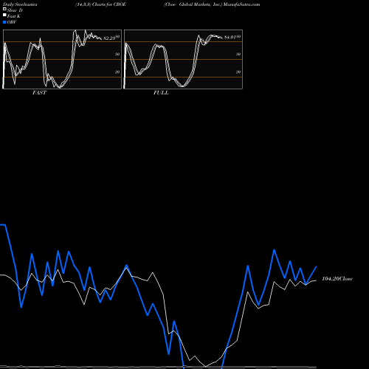Viewport: 369px width, 369px height.
Task: Click the MunafaSutra.com text in the header
Action: point(241,4)
